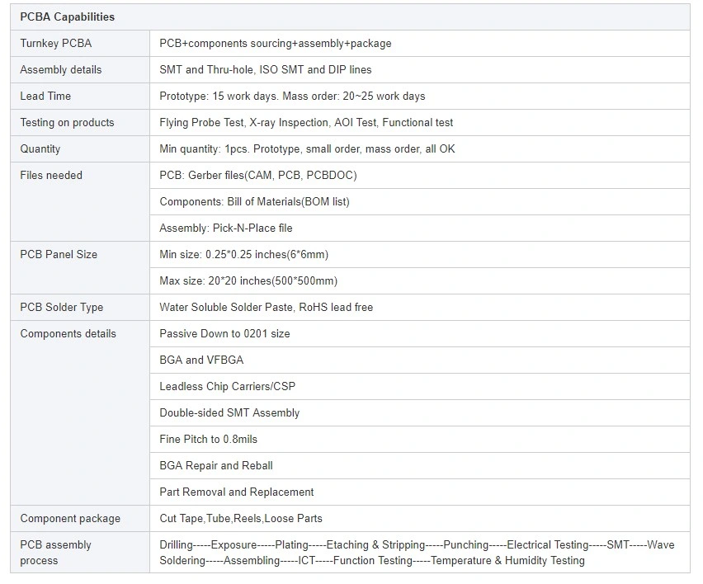Click SMT and Thru-hole description text
This screenshot has height=584, width=703.
pyautogui.click(x=266, y=70)
